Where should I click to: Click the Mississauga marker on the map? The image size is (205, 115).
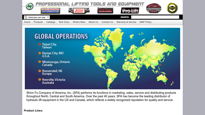pos(105,57)
